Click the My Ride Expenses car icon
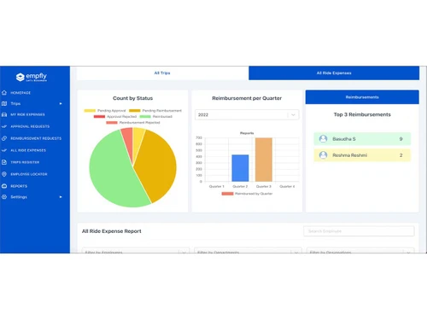The height and width of the screenshot is (320, 427). [x=4, y=114]
